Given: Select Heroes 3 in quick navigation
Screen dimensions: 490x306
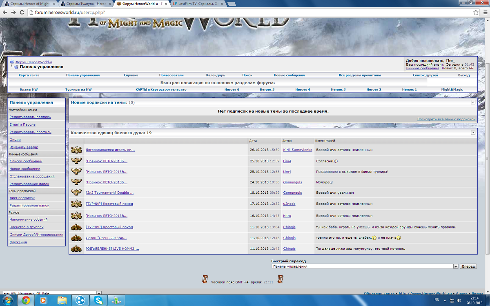Looking at the screenshot, I should point(338,89).
